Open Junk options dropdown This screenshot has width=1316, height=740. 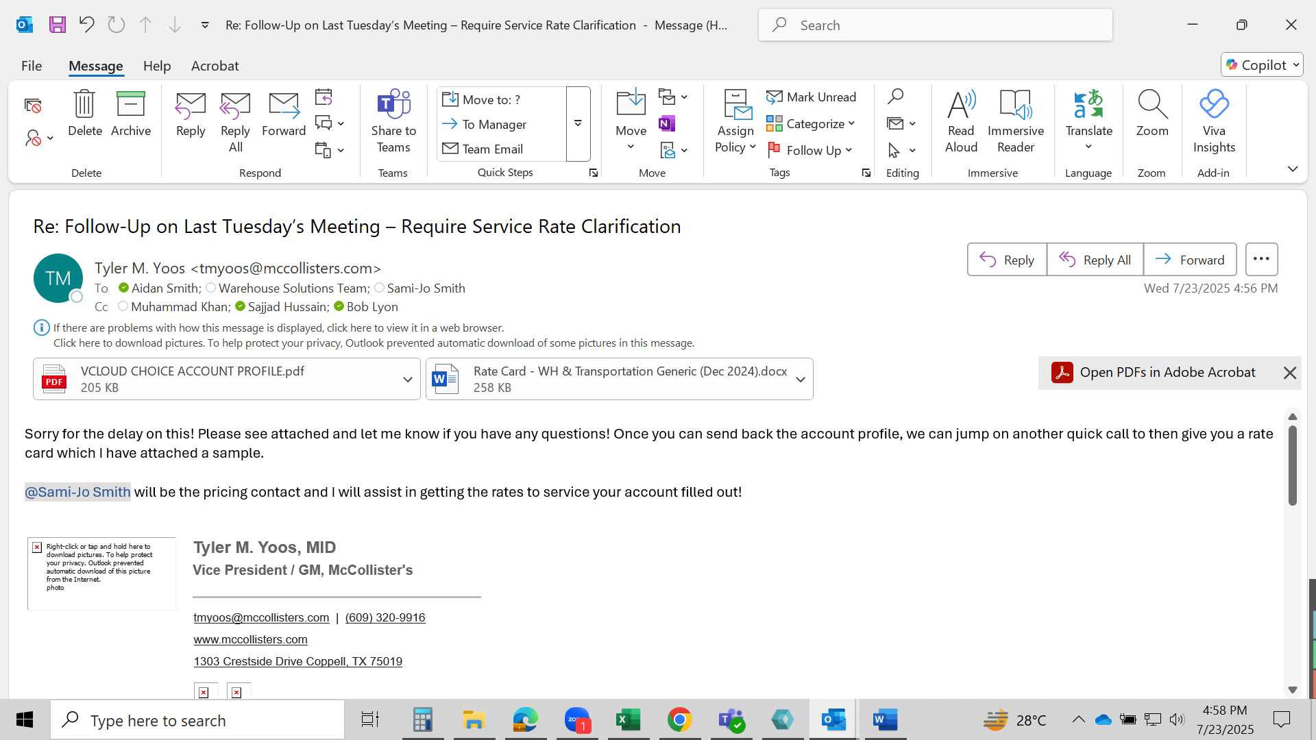(39, 138)
